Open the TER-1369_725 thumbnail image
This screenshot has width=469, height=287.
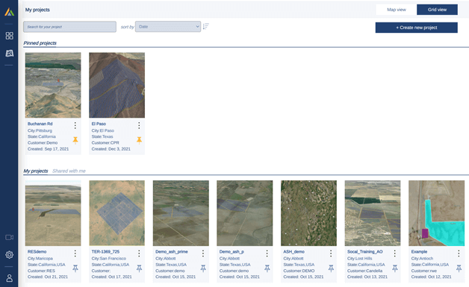[x=117, y=213]
